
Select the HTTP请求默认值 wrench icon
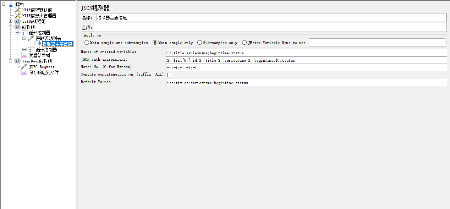(18, 10)
